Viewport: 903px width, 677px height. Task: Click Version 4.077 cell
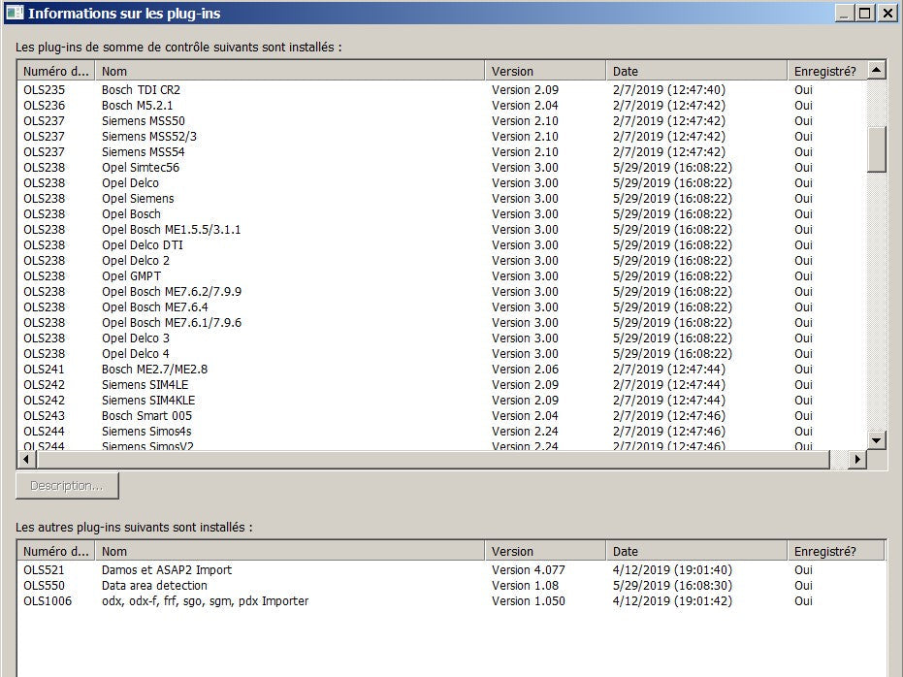(529, 570)
